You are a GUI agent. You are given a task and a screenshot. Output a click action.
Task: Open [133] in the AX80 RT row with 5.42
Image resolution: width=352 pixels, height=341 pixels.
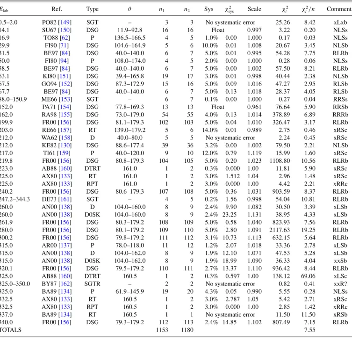[x=65, y=299]
